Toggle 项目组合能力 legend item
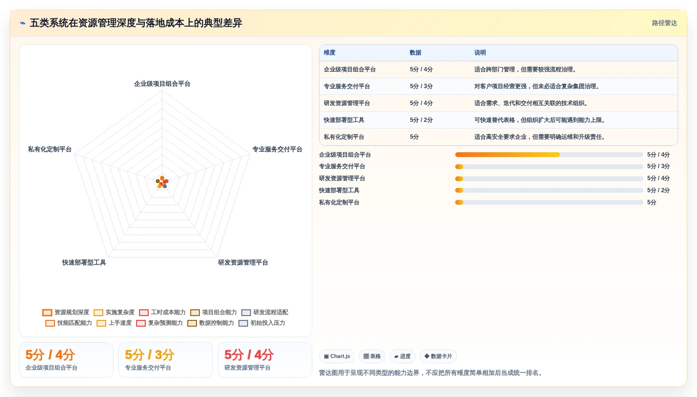The image size is (697, 397). tap(213, 313)
